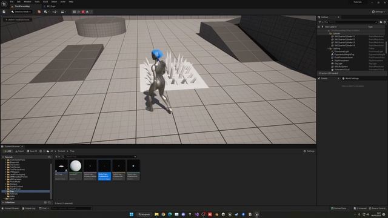This screenshot has width=388, height=218.
Task: Open the asset filter dropdown in Content Browser
Action: click(x=57, y=157)
